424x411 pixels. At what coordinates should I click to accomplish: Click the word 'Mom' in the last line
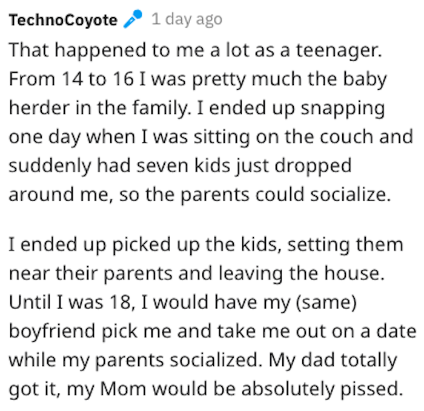pyautogui.click(x=123, y=389)
